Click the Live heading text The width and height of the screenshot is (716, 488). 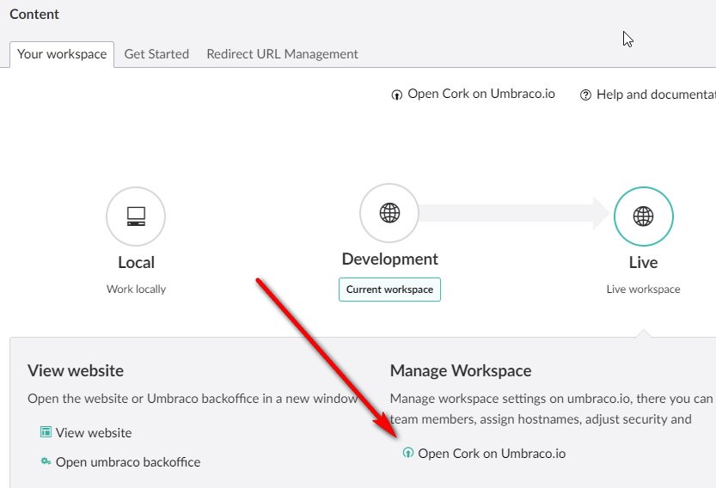point(644,263)
